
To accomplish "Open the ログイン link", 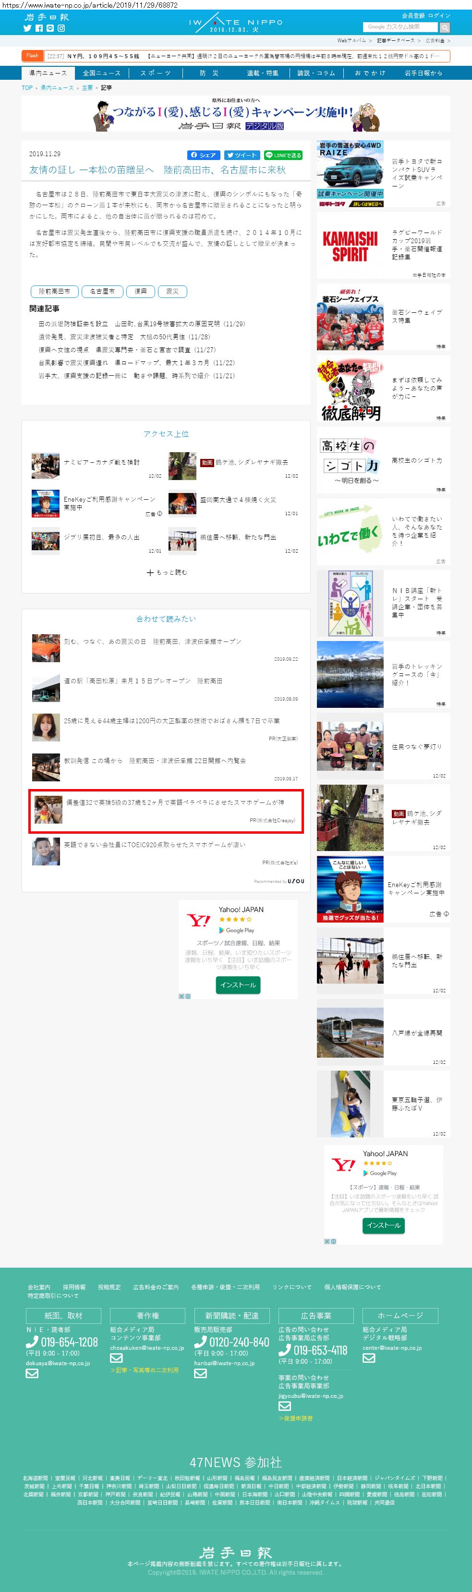I will 439,15.
